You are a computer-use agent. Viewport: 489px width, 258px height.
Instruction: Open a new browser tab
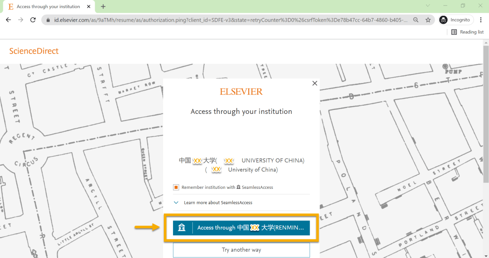point(103,6)
